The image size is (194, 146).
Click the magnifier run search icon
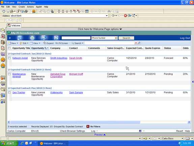tap(139, 43)
